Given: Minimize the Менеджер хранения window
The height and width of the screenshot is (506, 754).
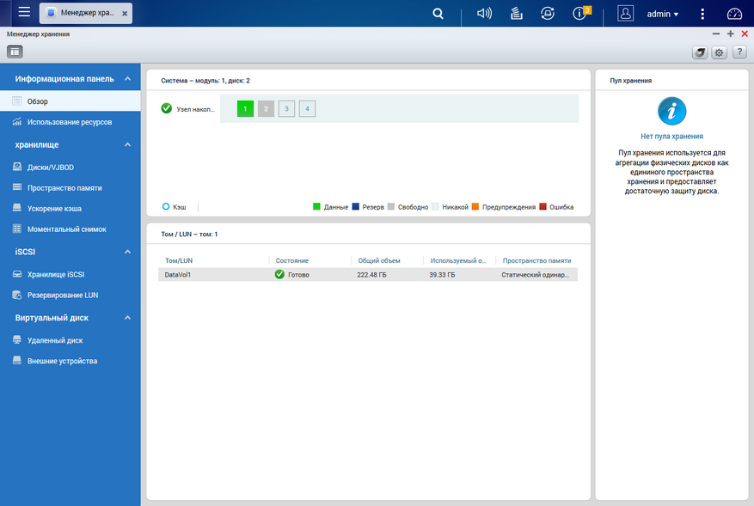Looking at the screenshot, I should (x=716, y=34).
